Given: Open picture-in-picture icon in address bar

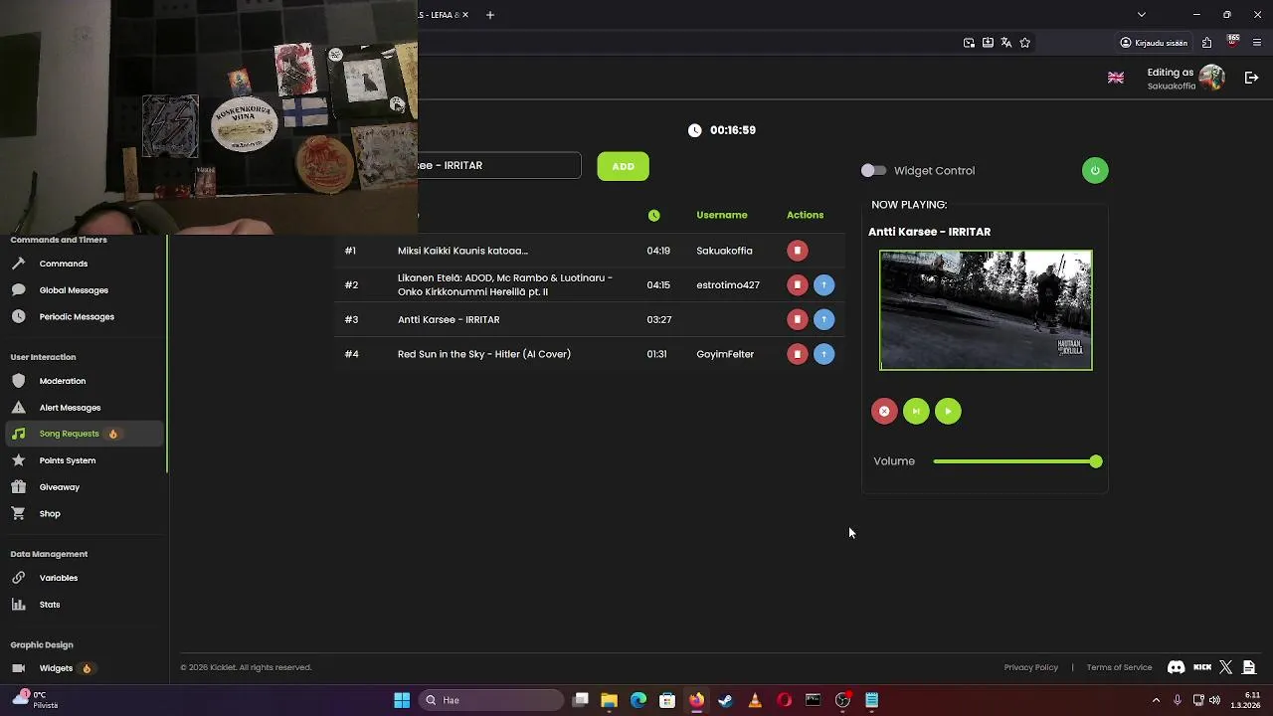Looking at the screenshot, I should click(x=969, y=43).
